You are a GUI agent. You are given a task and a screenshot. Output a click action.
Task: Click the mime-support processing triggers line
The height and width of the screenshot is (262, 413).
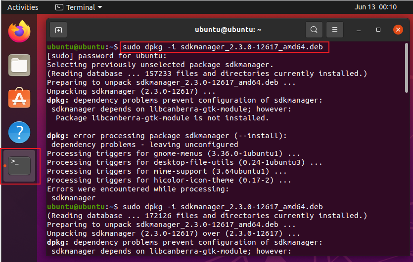[167, 171]
